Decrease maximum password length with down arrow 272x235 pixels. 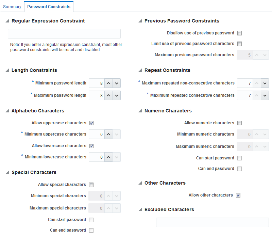click(x=117, y=95)
